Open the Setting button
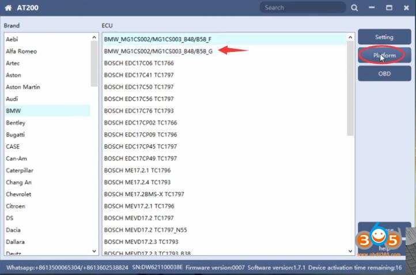This screenshot has width=416, height=275. [x=384, y=37]
